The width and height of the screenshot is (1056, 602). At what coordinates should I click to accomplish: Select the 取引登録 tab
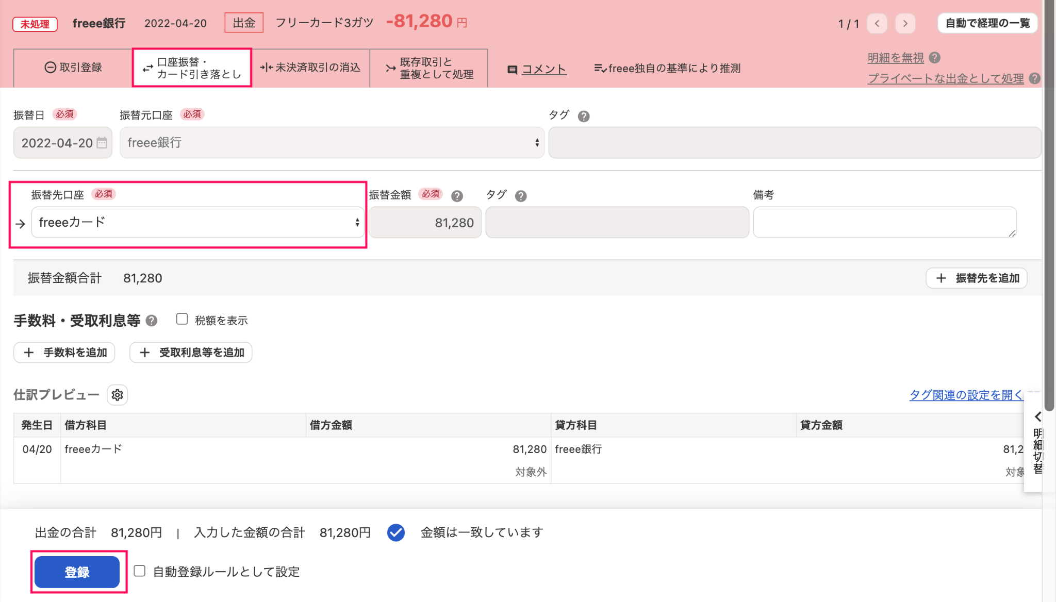pyautogui.click(x=73, y=68)
